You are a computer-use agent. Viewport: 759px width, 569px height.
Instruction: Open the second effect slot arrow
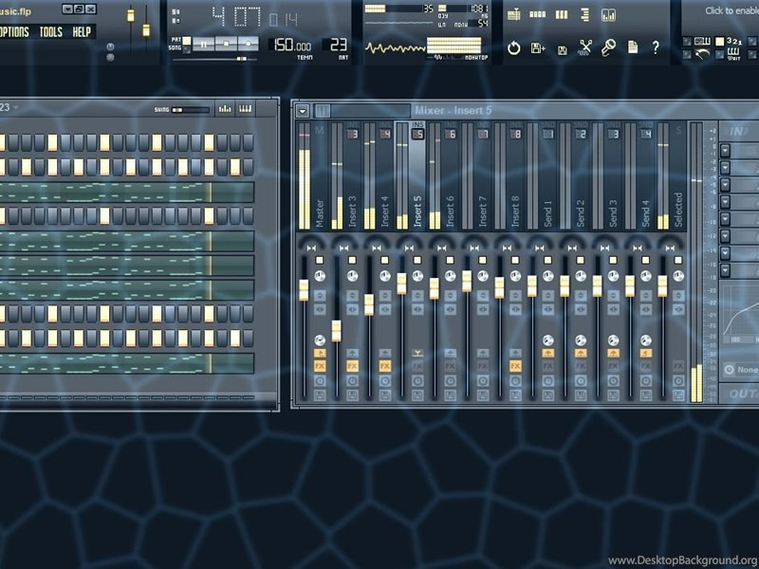(725, 168)
